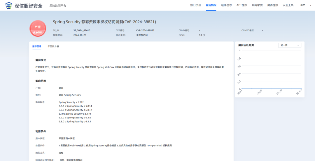Screen dimensions: 315x161
Task: Click the 容易，能造成权限绕过 rating text
Action: coord(71,160)
